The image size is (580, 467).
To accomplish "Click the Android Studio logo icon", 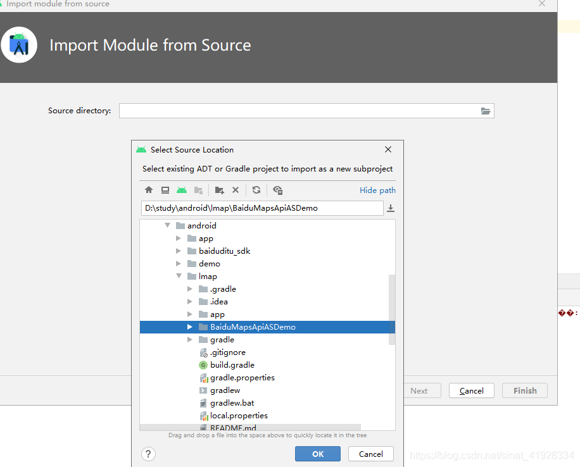I will tap(19, 45).
